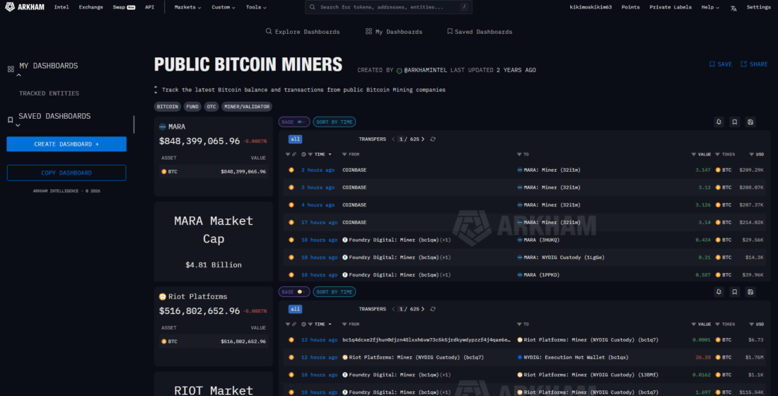778x396 pixels.
Task: Open the BASE chain dropdown in the Riot panel
Action: pyautogui.click(x=294, y=292)
